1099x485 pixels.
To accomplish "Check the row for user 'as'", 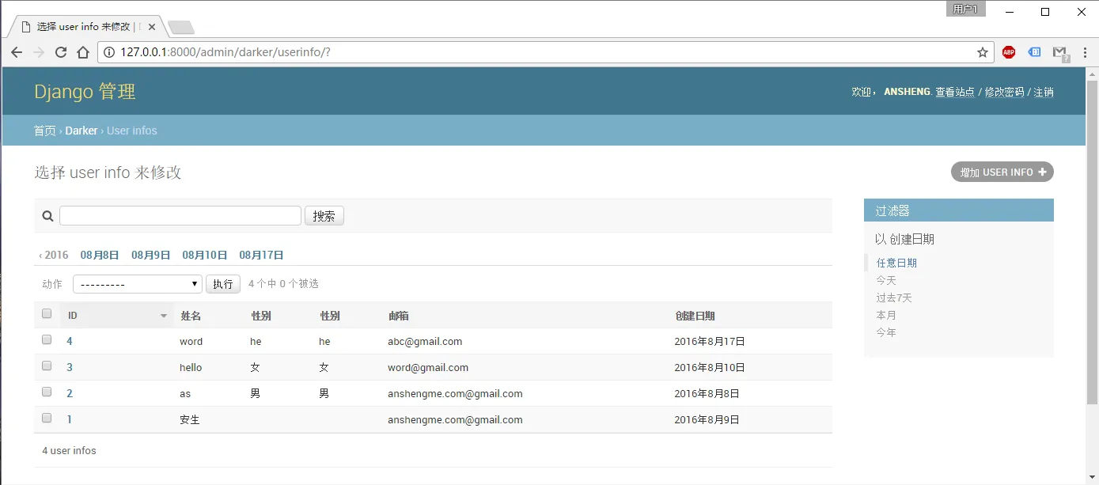I will point(47,392).
